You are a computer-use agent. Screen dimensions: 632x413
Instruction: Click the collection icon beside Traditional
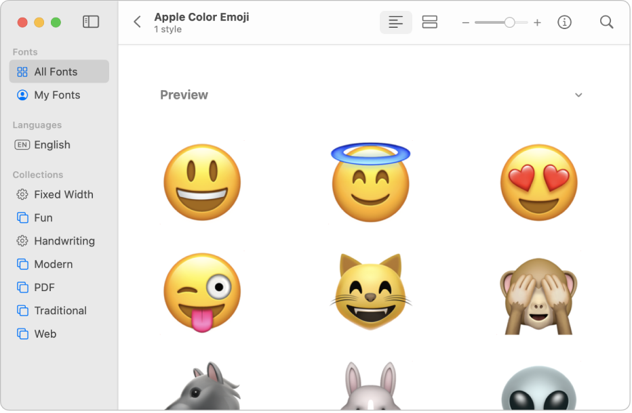[x=22, y=311]
